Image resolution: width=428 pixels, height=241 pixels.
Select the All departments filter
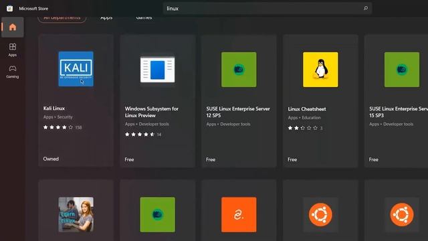coord(62,18)
